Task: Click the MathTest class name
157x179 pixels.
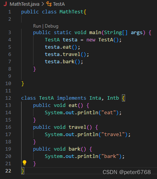Action: 72,12
